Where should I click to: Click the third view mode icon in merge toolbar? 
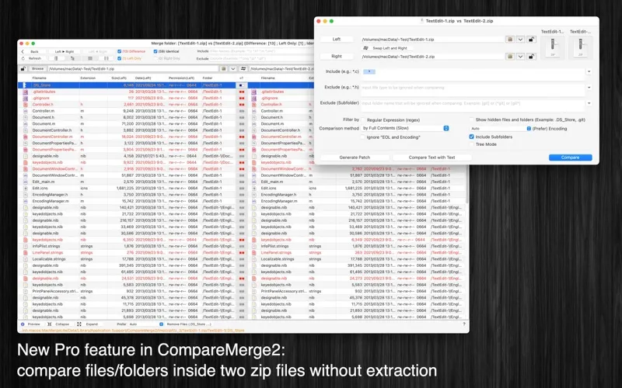point(90,58)
